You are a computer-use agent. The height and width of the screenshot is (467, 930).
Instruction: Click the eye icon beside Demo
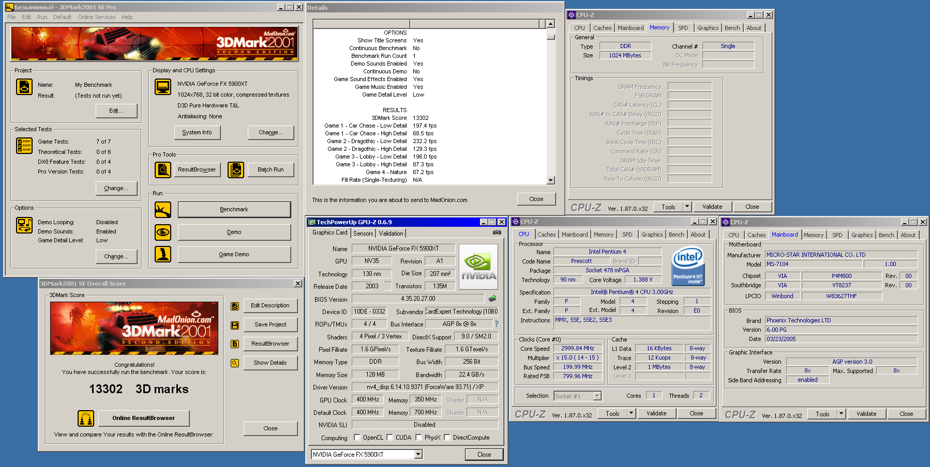[x=163, y=232]
